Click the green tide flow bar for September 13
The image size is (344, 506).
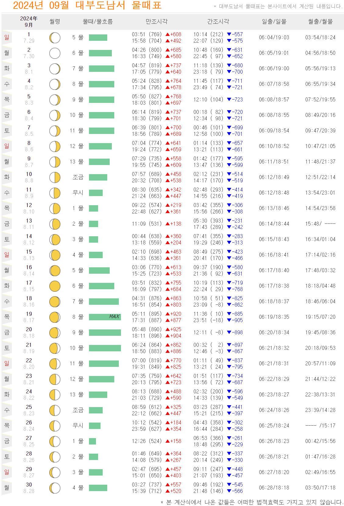(94, 224)
